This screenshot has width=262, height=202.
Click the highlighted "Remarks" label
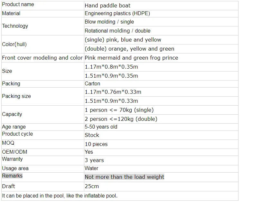click(12, 176)
